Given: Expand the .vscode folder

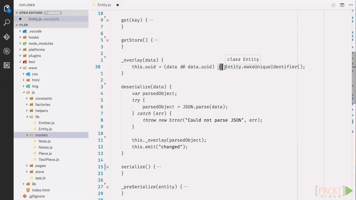Looking at the screenshot, I should (x=35, y=31).
